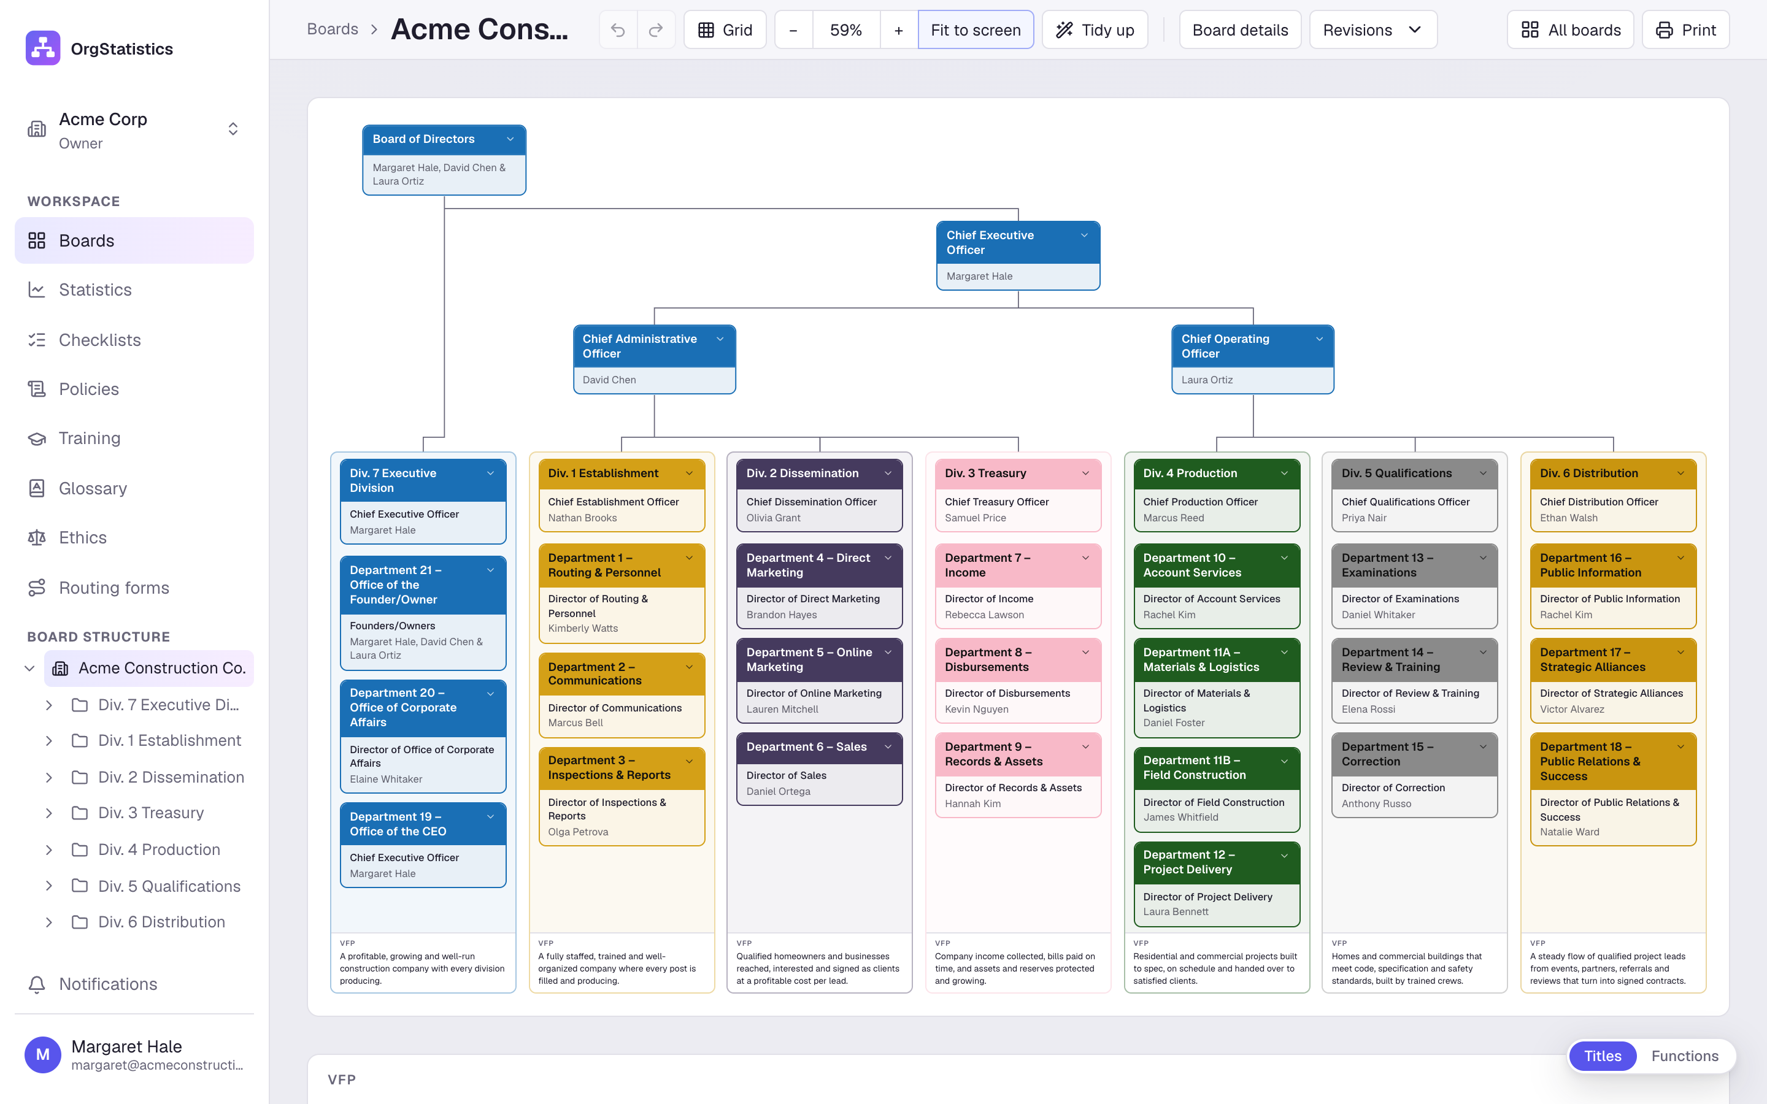
Task: Click the OrgStatistics logo icon
Action: click(x=43, y=48)
